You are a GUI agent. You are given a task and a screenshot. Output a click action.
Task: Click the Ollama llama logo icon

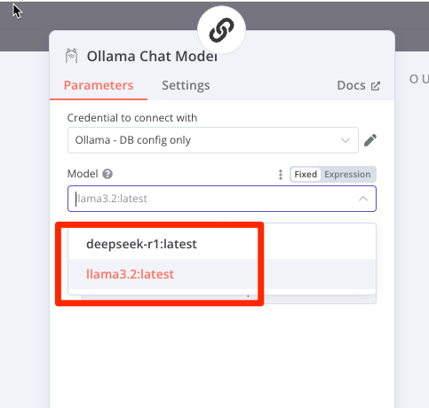[x=71, y=56]
